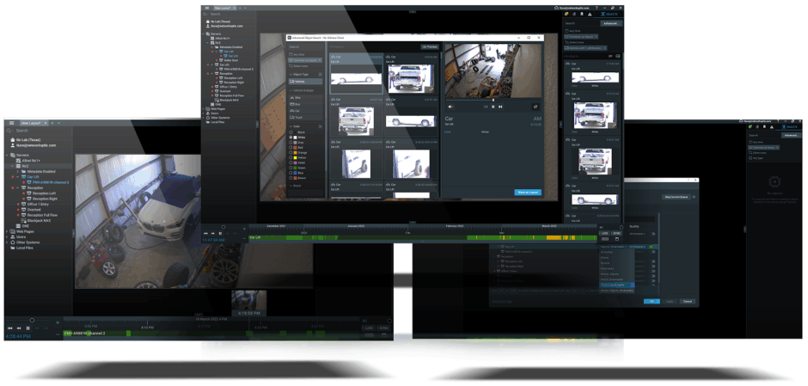Click the 'Truck' vehicle subtype filter icon

[x=296, y=117]
